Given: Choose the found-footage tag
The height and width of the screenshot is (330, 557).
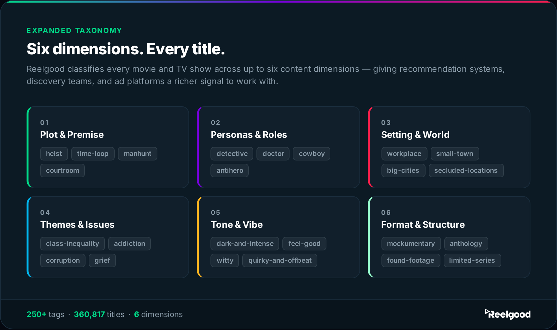Looking at the screenshot, I should pos(411,260).
